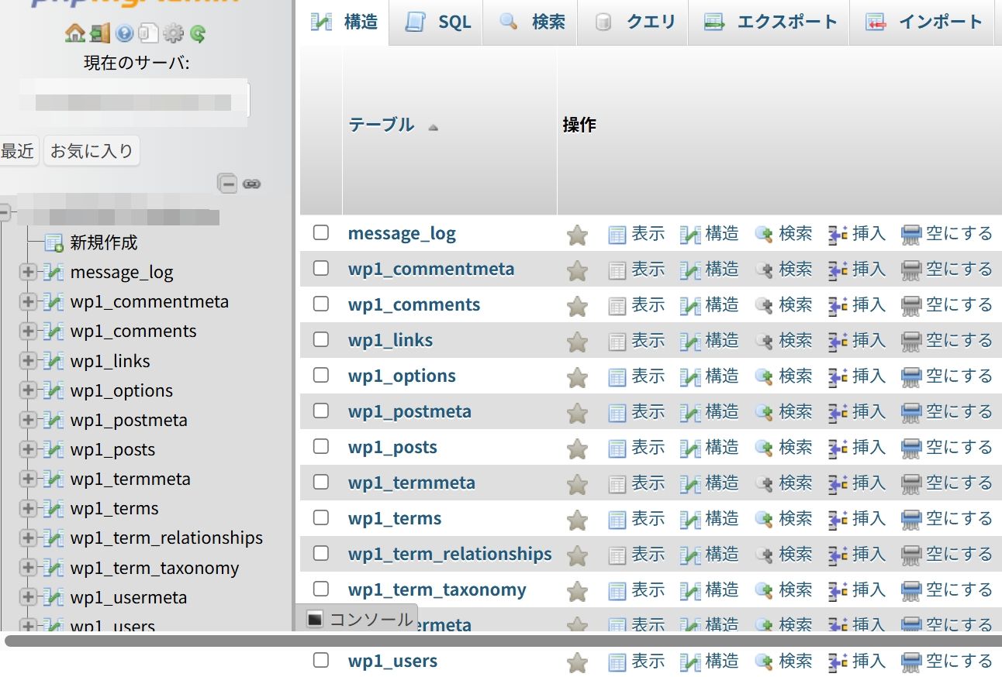Click the green reload navigation icon
This screenshot has height=677, width=1002.
tap(198, 33)
